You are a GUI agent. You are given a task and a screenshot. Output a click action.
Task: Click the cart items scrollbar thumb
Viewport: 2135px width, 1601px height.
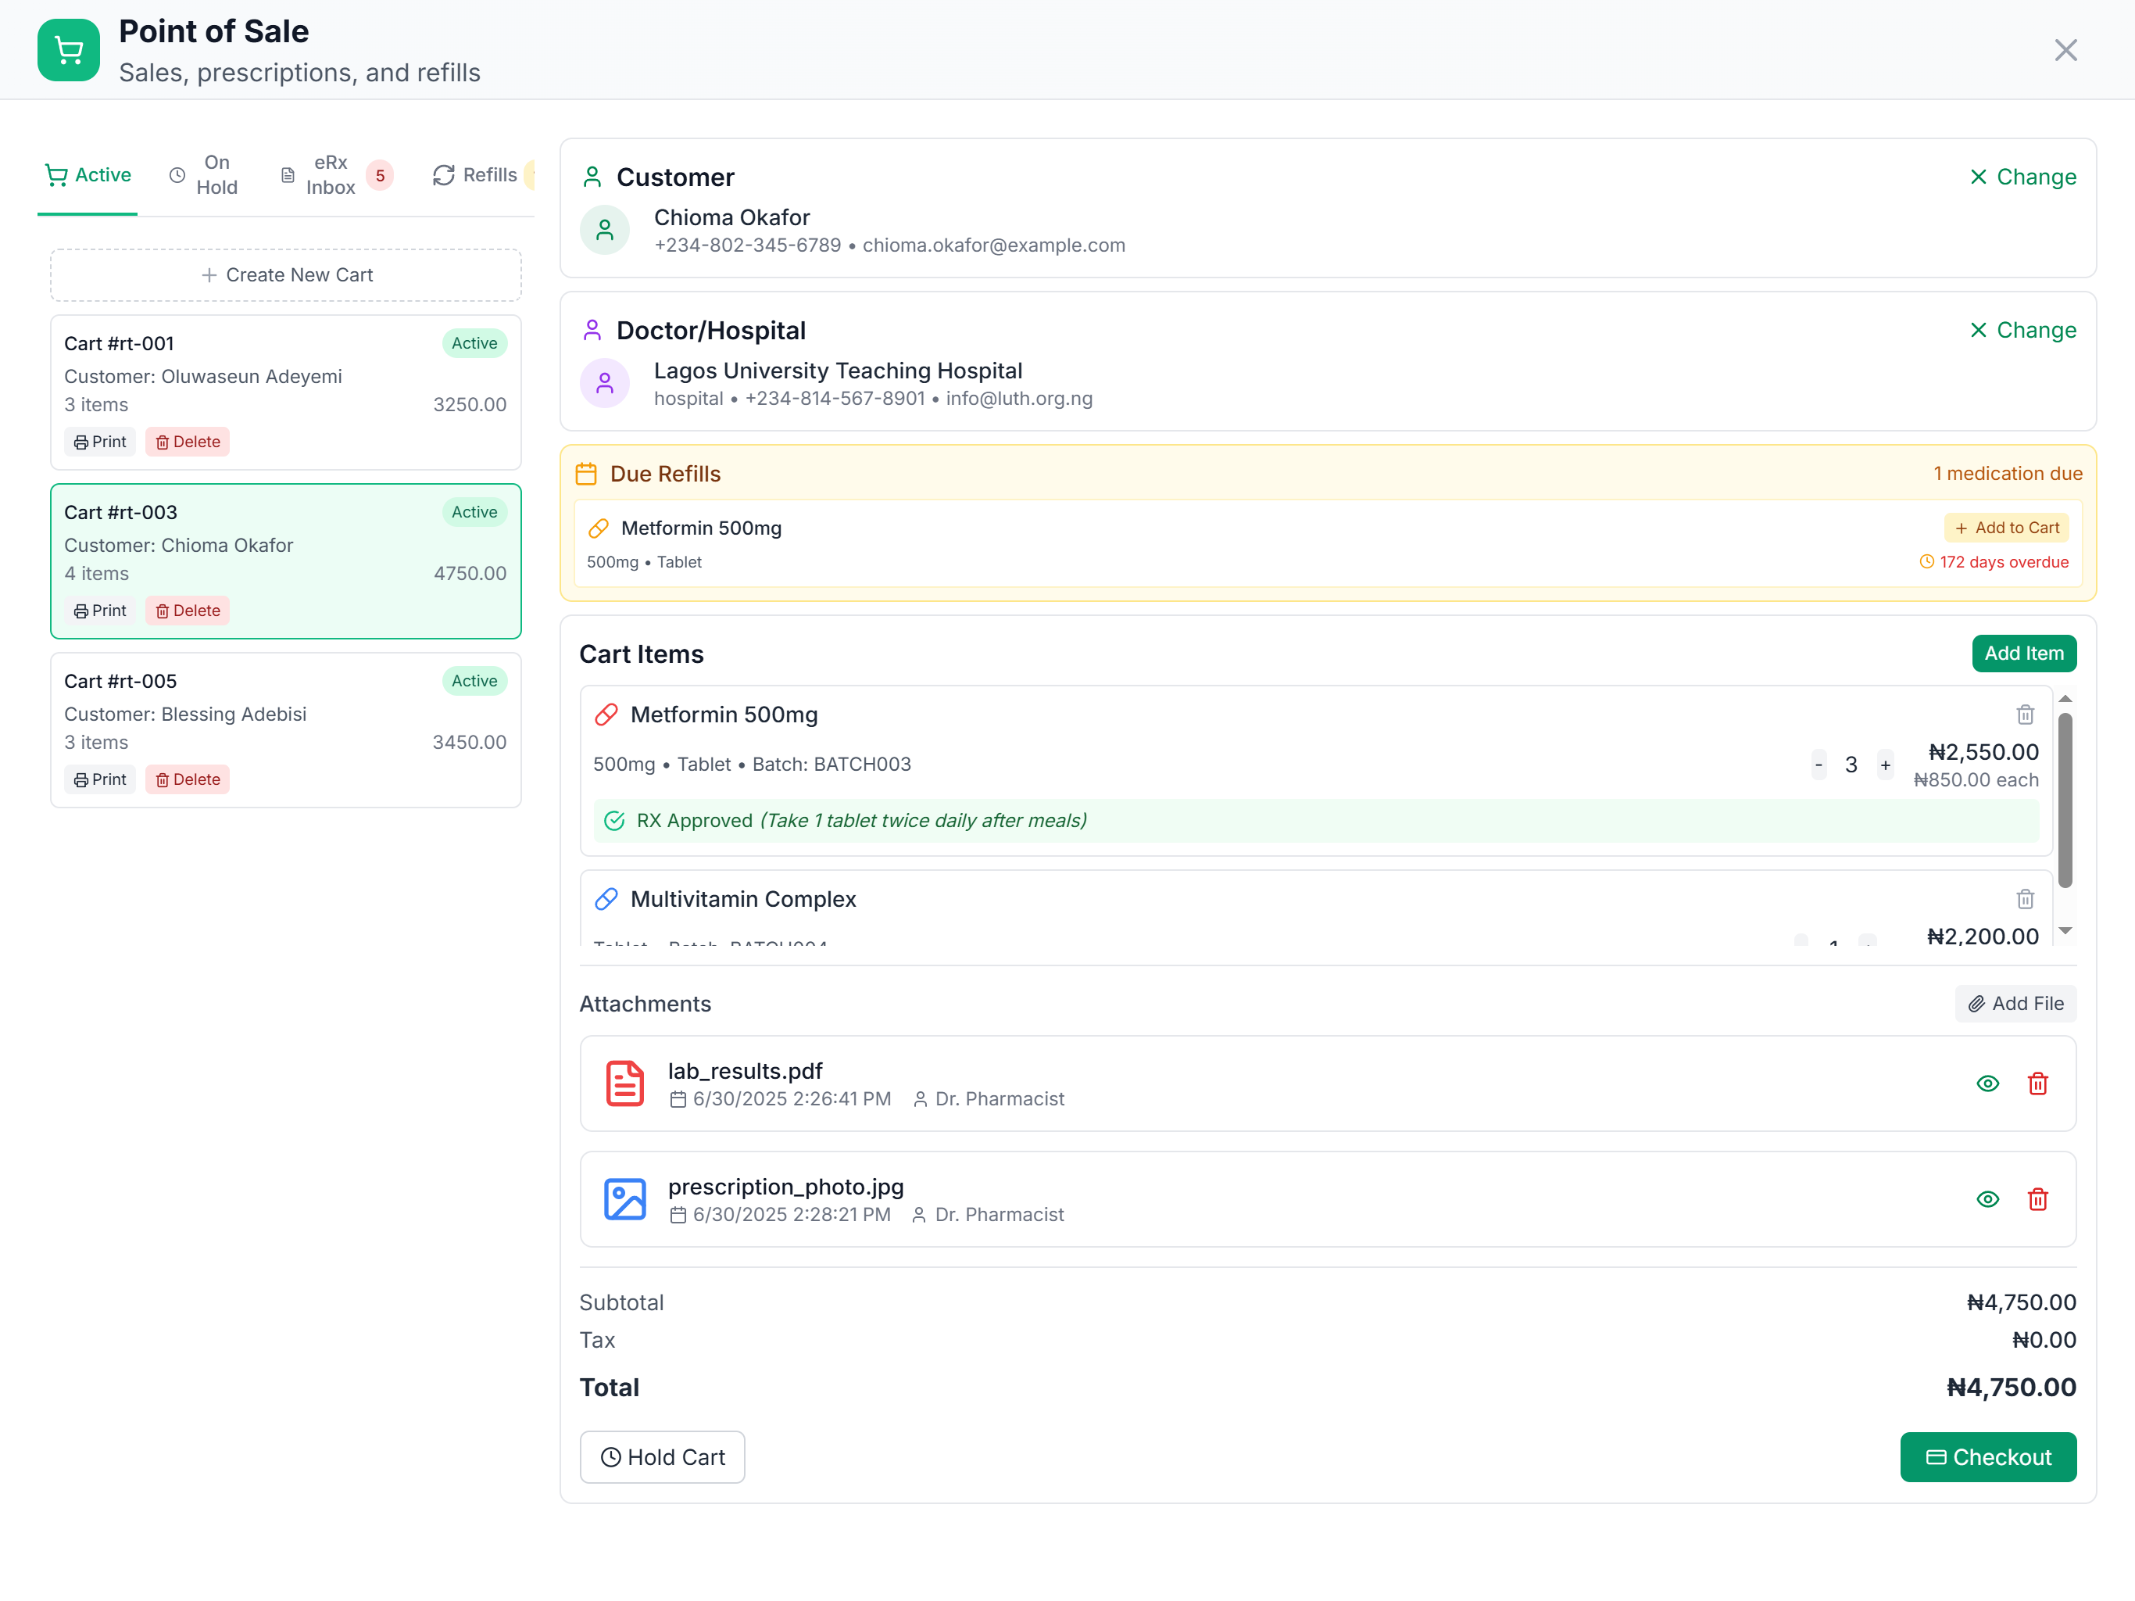click(2065, 799)
